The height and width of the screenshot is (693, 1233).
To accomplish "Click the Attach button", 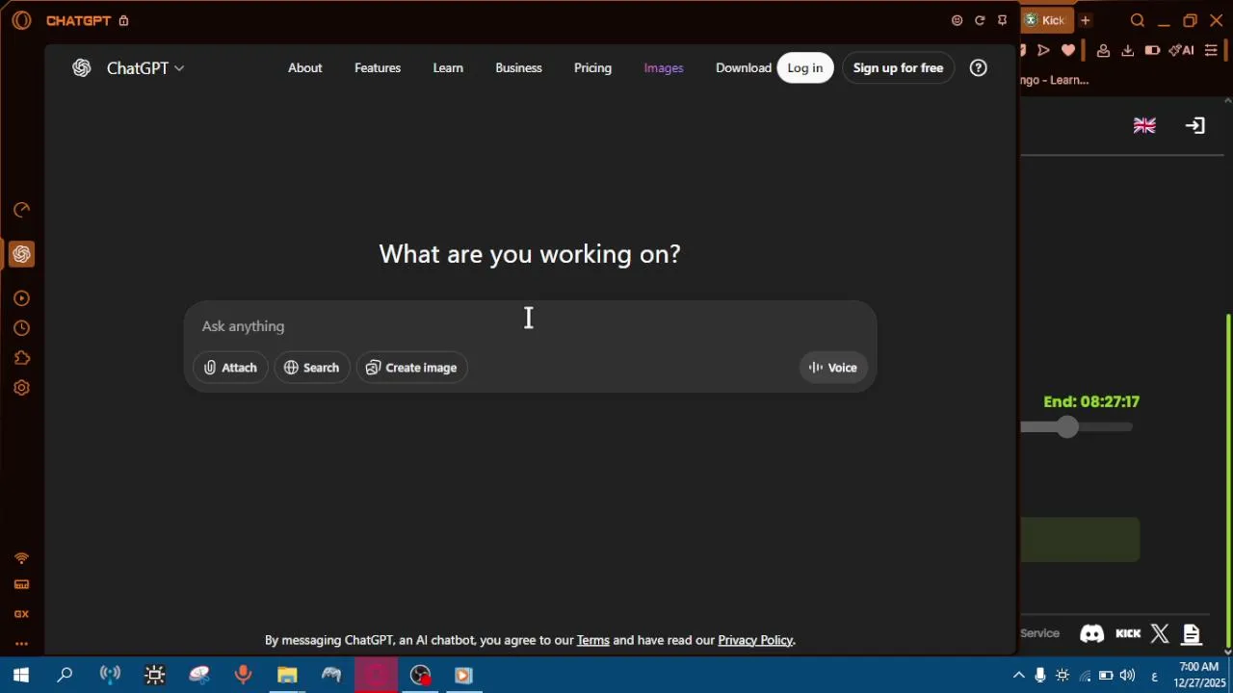I will pos(230,368).
